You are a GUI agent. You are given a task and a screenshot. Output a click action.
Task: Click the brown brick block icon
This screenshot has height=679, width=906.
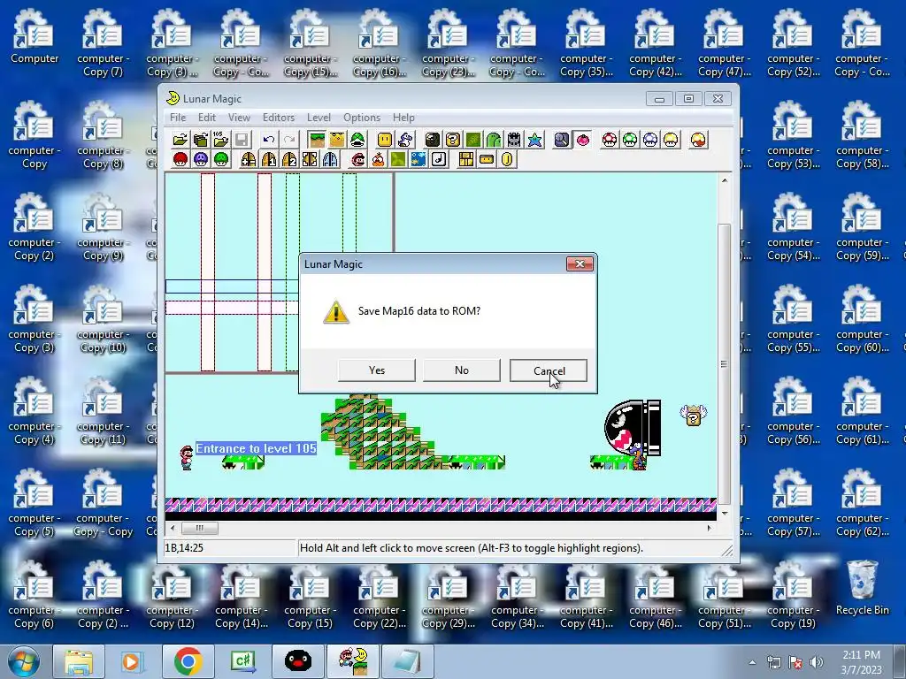(465, 159)
